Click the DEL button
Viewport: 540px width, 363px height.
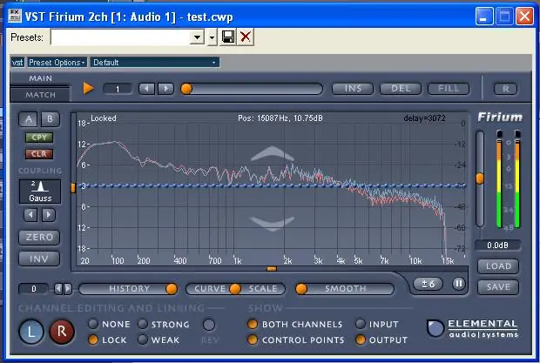401,89
